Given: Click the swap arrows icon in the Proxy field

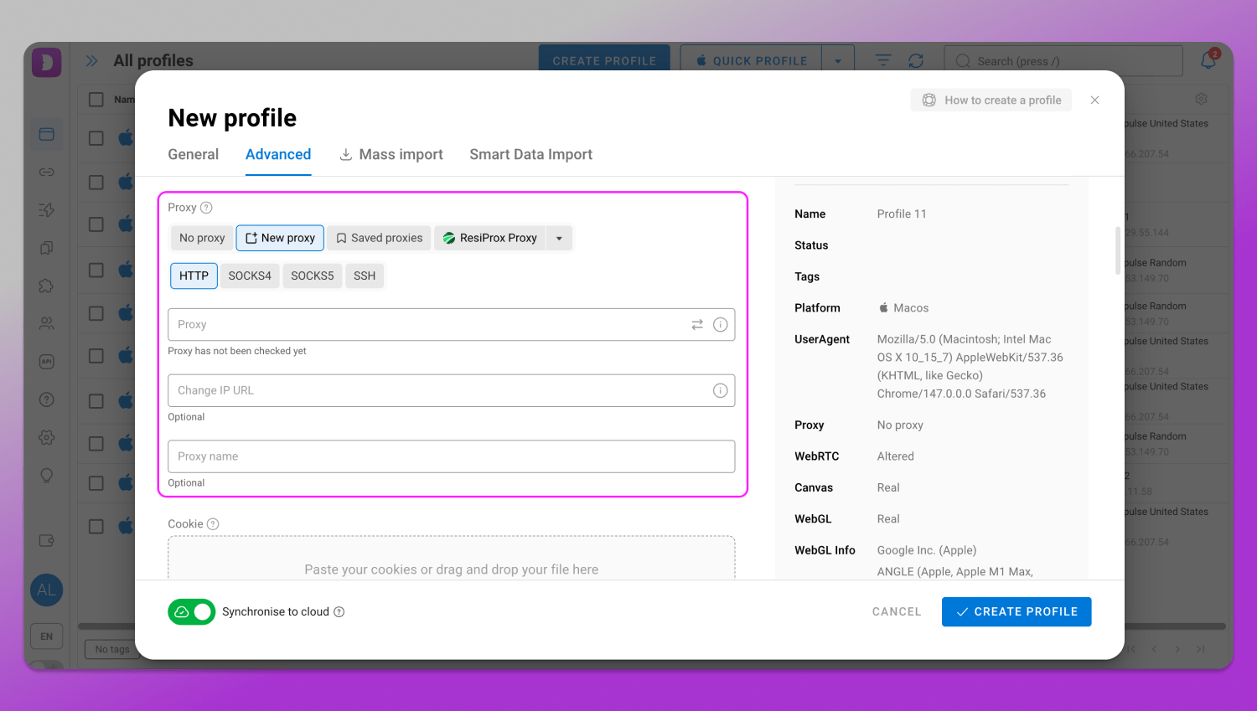Looking at the screenshot, I should point(697,325).
